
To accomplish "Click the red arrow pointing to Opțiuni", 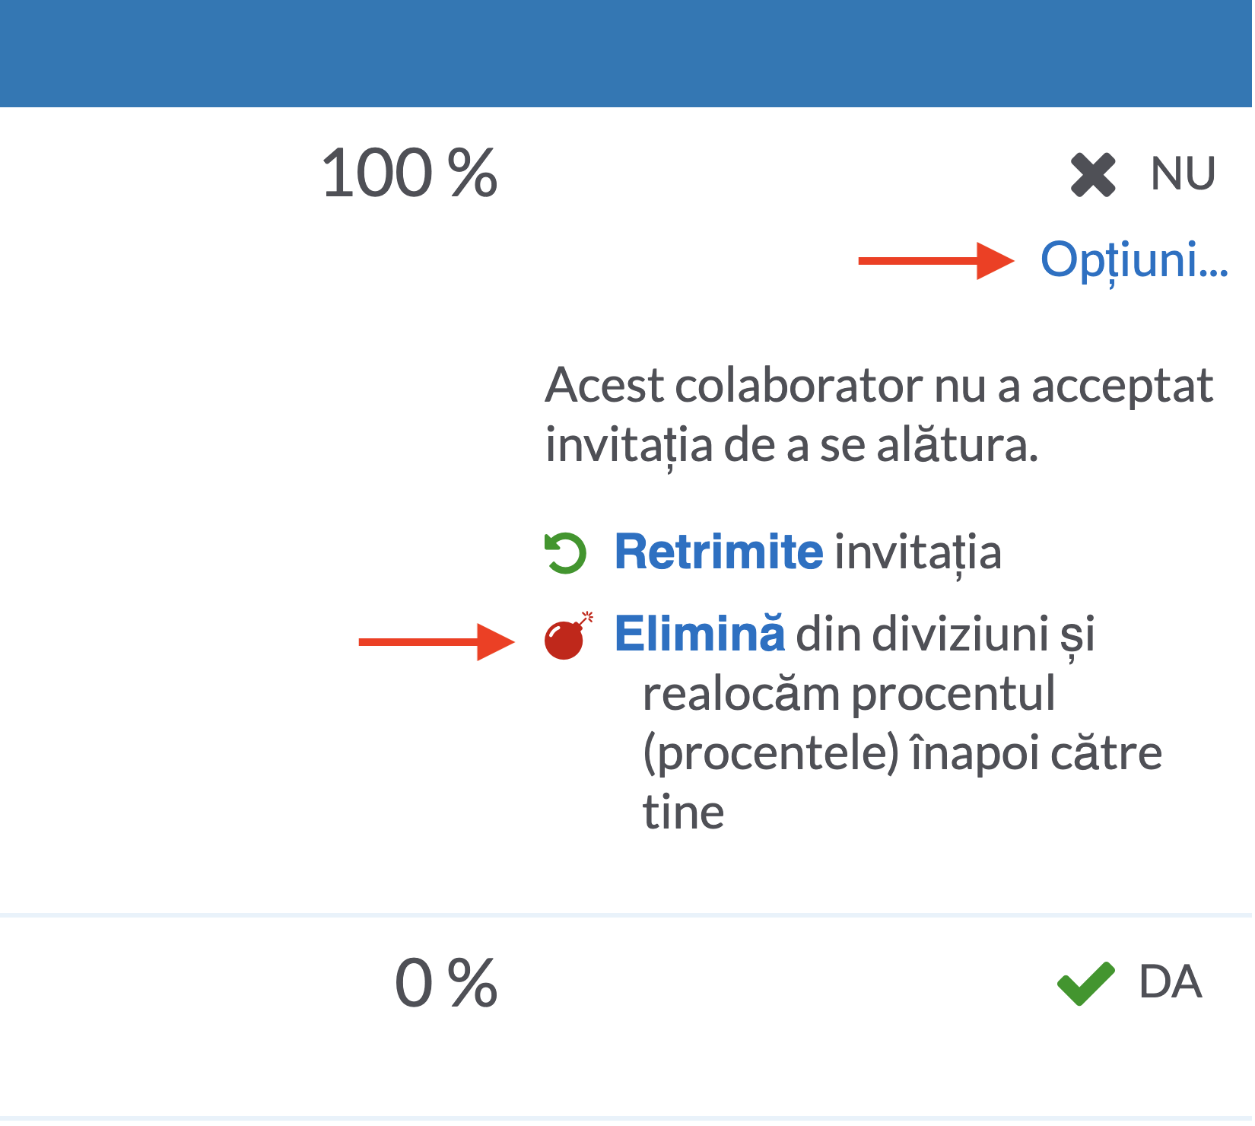I will 936,261.
